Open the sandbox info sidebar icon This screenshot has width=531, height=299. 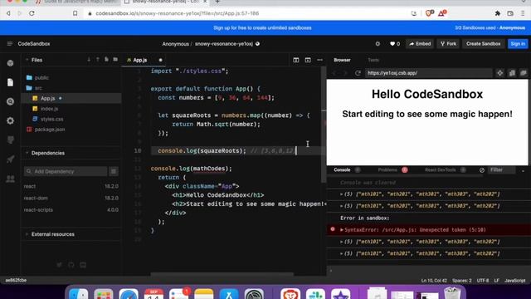(10, 63)
